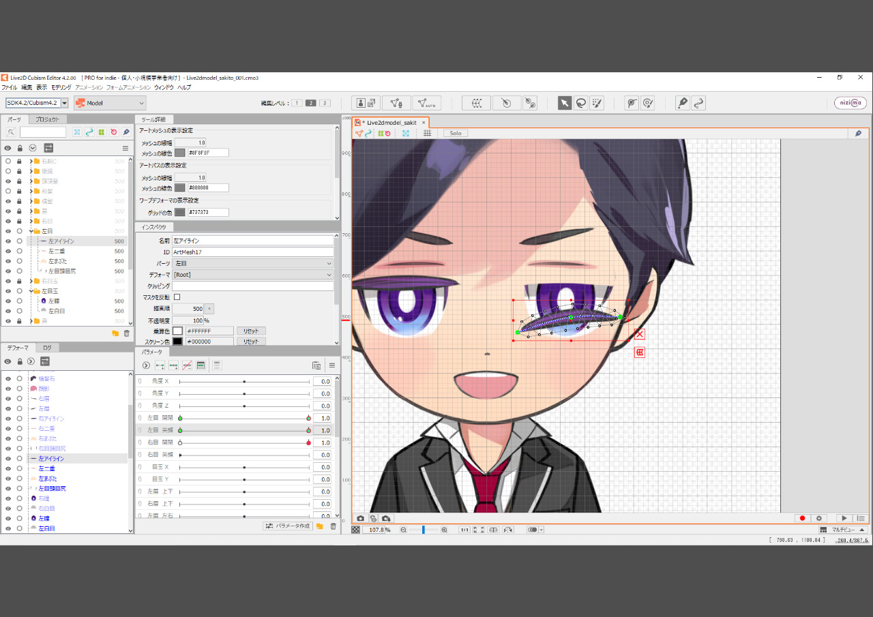Click the Add two keys parameter icon
This screenshot has width=873, height=617.
[x=160, y=365]
